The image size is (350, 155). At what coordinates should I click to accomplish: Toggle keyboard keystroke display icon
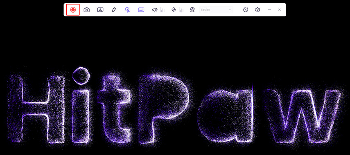[x=141, y=10]
